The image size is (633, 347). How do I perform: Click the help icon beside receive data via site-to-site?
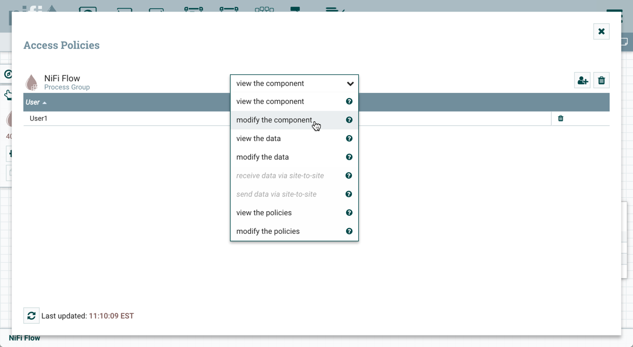(348, 175)
